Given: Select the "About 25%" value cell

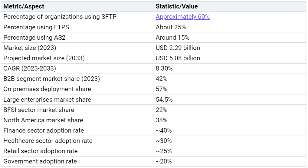Looking at the screenshot, I should pos(171,27).
